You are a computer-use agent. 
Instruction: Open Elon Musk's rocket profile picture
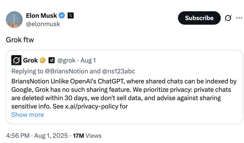point(14,19)
